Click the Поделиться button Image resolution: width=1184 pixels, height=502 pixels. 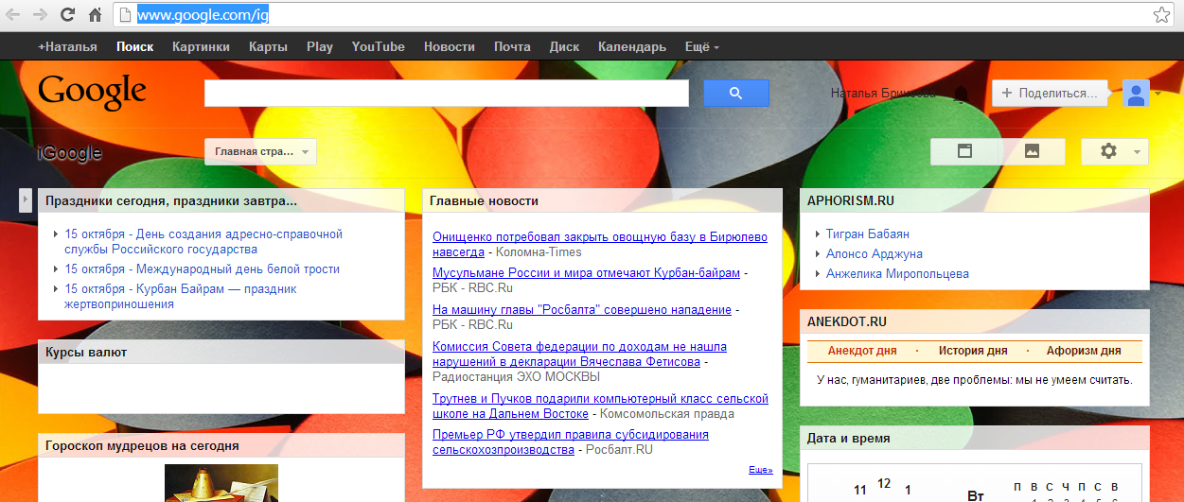[x=1050, y=93]
